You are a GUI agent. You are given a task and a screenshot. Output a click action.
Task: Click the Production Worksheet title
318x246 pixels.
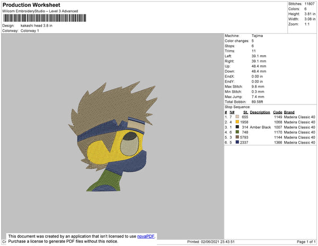[31, 5]
